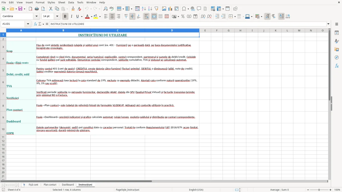Image resolution: width=342 pixels, height=192 pixels.
Task: Toggle Align Right
Action: pos(118,16)
